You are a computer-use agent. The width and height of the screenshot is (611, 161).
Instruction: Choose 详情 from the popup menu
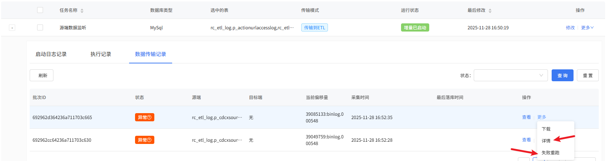click(546, 141)
